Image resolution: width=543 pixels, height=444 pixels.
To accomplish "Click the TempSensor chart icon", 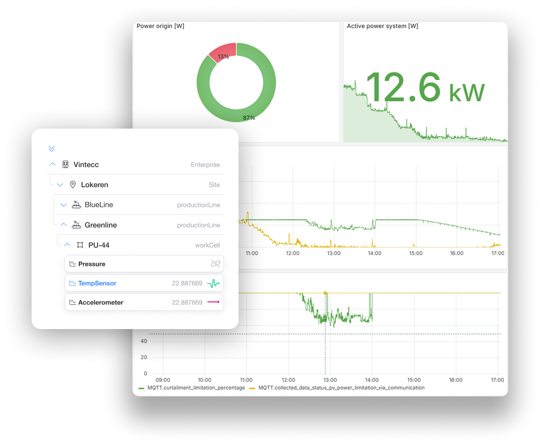I will tap(73, 283).
